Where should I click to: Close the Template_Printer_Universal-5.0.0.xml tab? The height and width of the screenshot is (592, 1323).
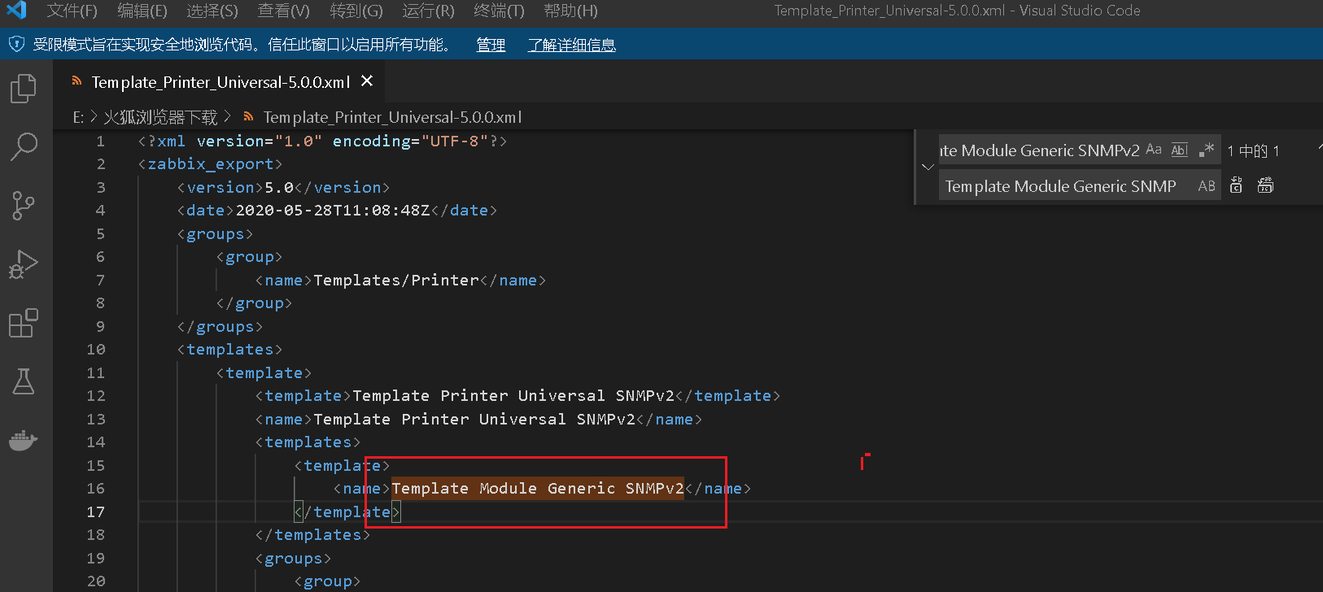(x=367, y=81)
